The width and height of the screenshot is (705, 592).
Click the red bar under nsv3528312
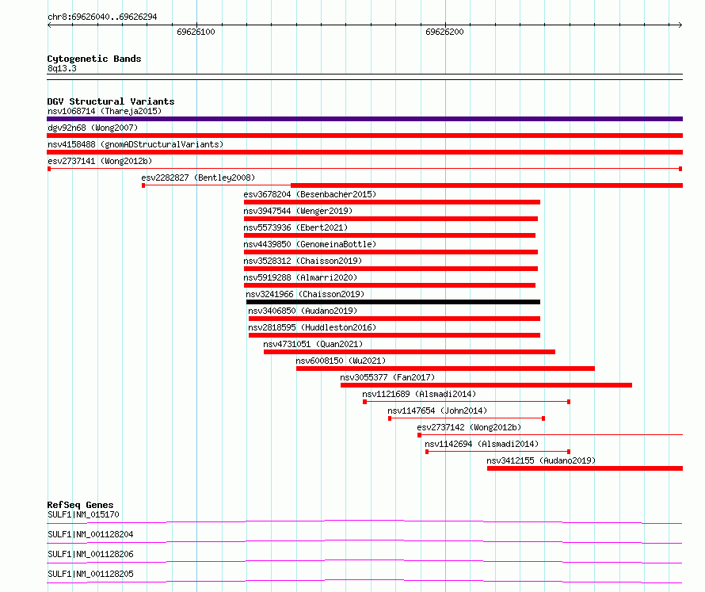(391, 269)
